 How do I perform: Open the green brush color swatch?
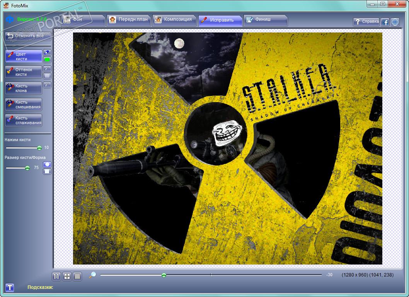click(x=47, y=60)
